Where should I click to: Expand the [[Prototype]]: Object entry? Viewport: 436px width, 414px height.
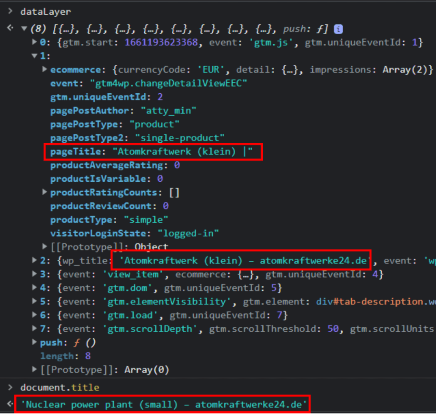tap(45, 246)
